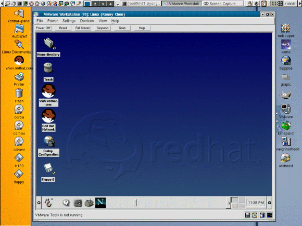Suspend the virtual machine

(x=103, y=28)
